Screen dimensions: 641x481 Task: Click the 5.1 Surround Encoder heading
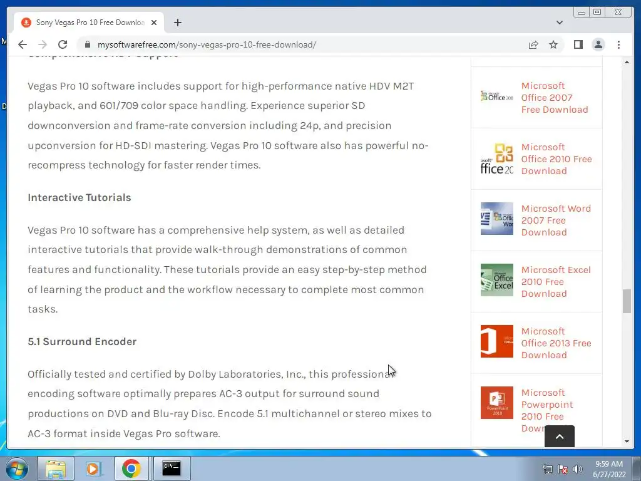(82, 341)
